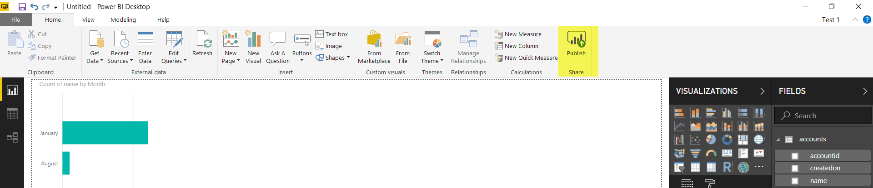The height and width of the screenshot is (188, 873).
Task: Select the funnel chart visual
Action: pos(695,154)
